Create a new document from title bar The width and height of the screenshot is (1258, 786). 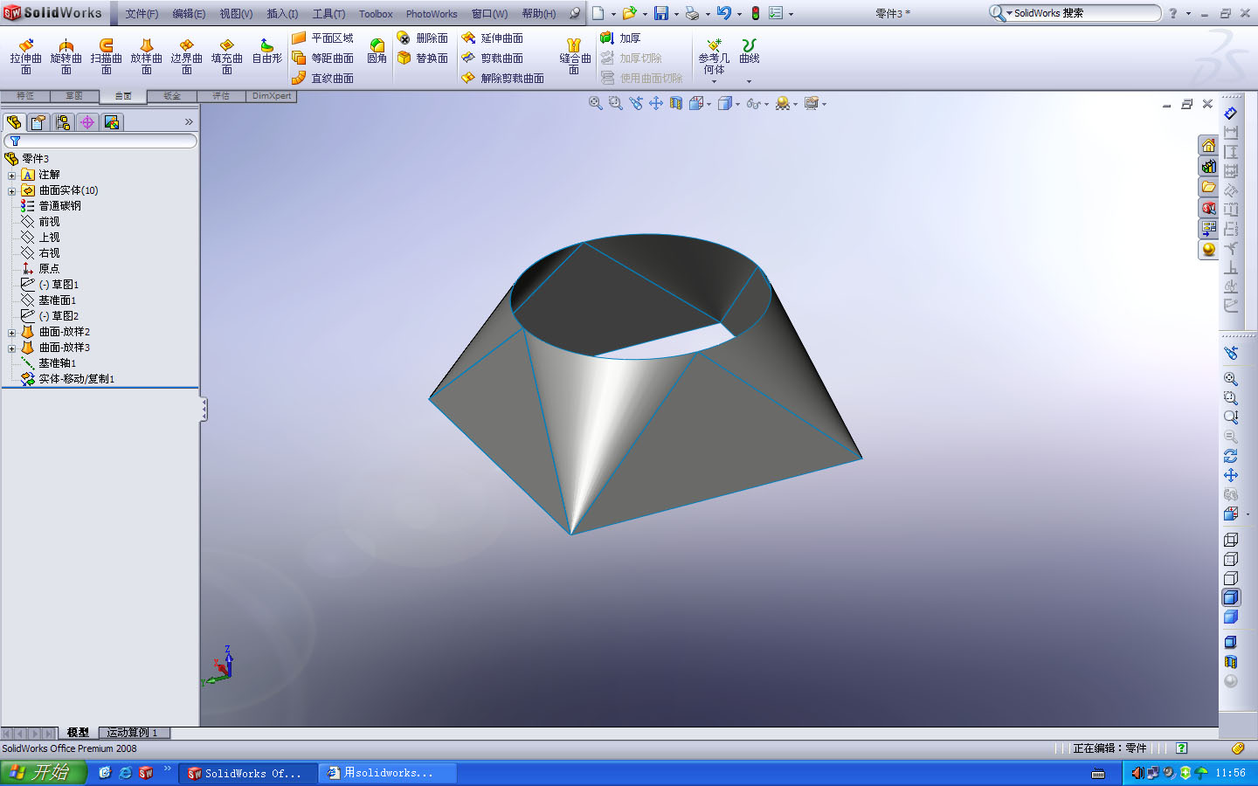pos(598,13)
